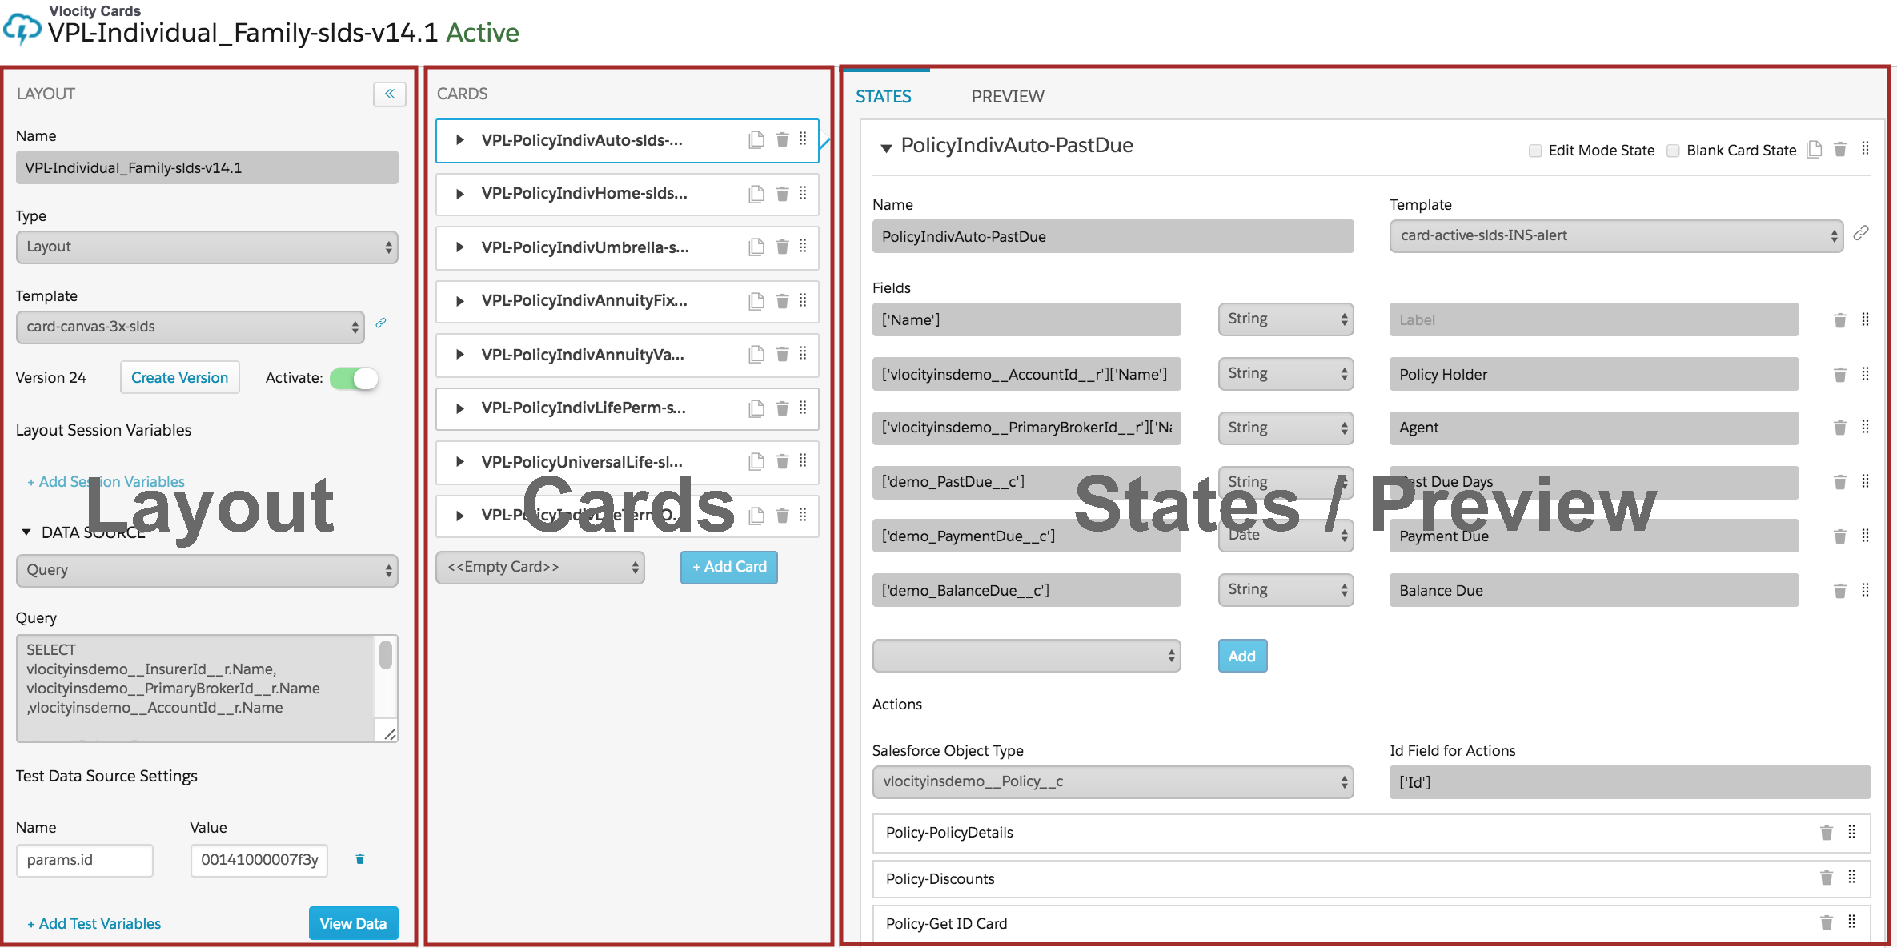The height and width of the screenshot is (948, 1897).
Task: Remove the Policy-Discounts action
Action: (x=1827, y=878)
